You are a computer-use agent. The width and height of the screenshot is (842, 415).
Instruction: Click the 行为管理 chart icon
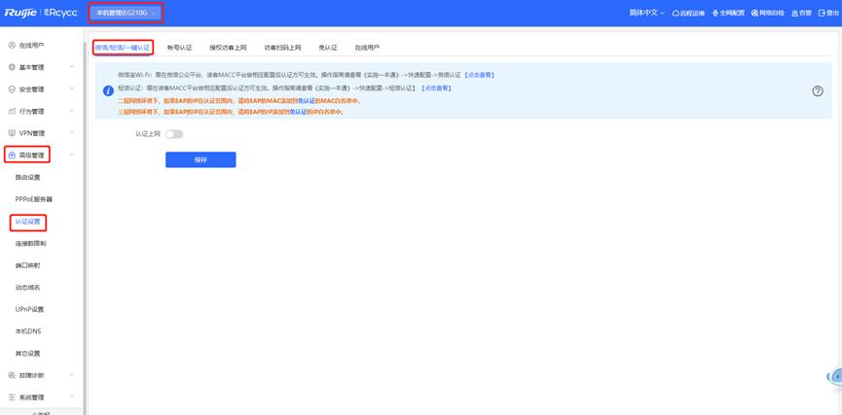coord(12,112)
